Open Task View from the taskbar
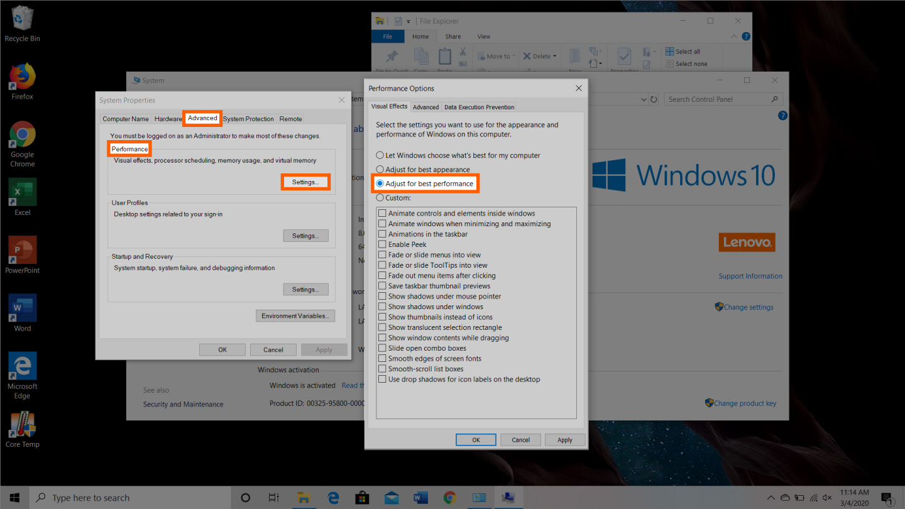The height and width of the screenshot is (509, 905). coord(273,498)
